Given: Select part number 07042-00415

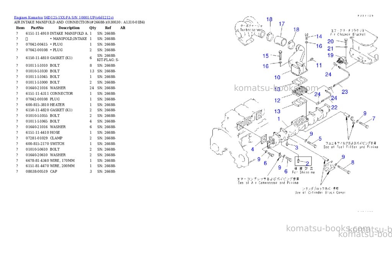Looking at the screenshot, I should tap(36, 44).
